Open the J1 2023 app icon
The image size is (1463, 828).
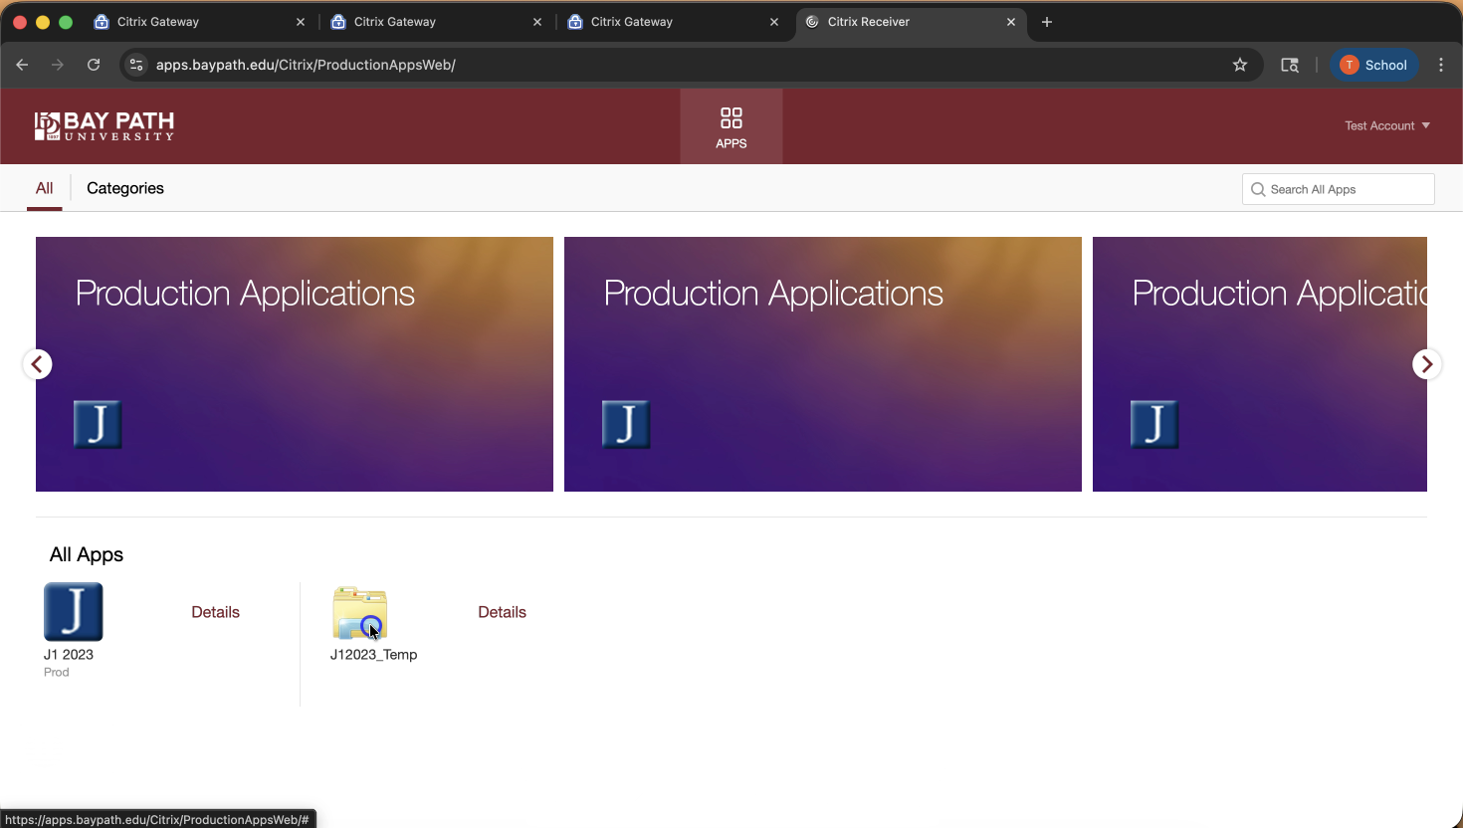[74, 612]
